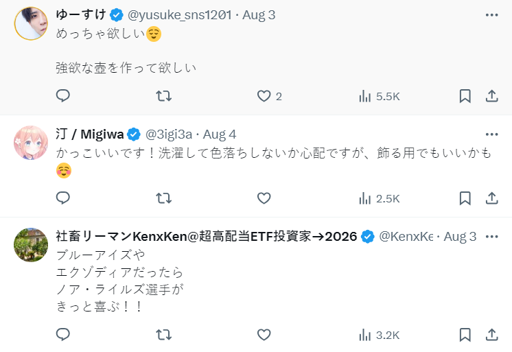512x352 pixels.
Task: Like ゆーすけ's tweet with 2 likes
Action: coord(264,96)
